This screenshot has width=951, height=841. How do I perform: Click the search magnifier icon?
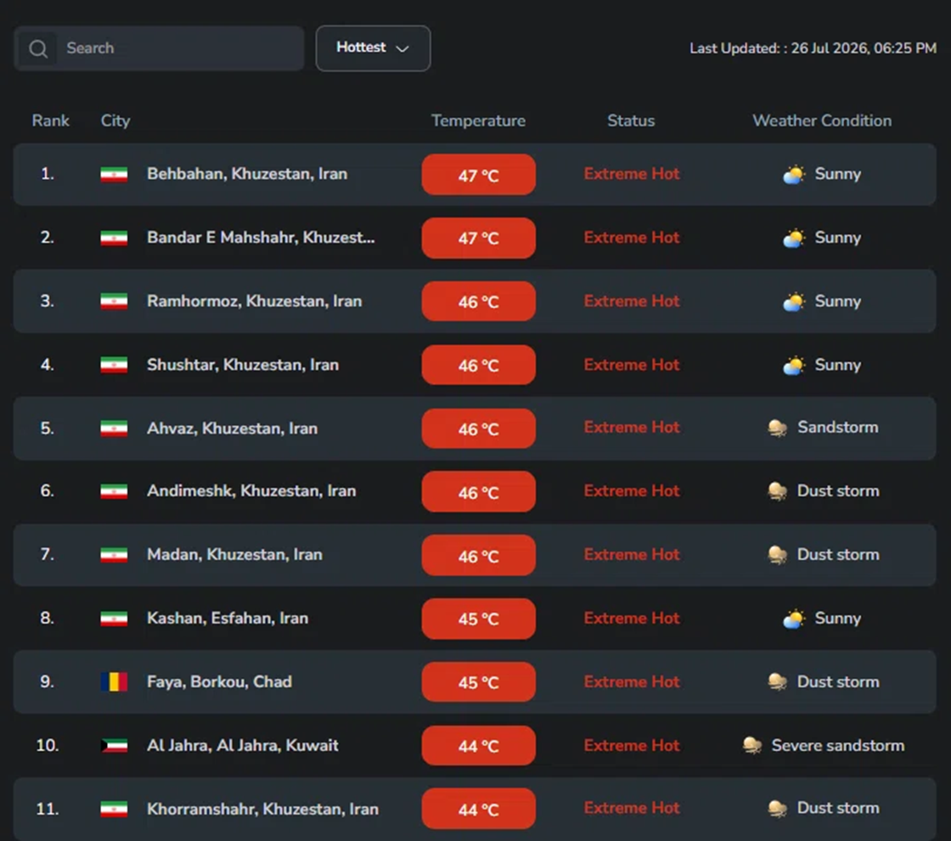click(37, 48)
